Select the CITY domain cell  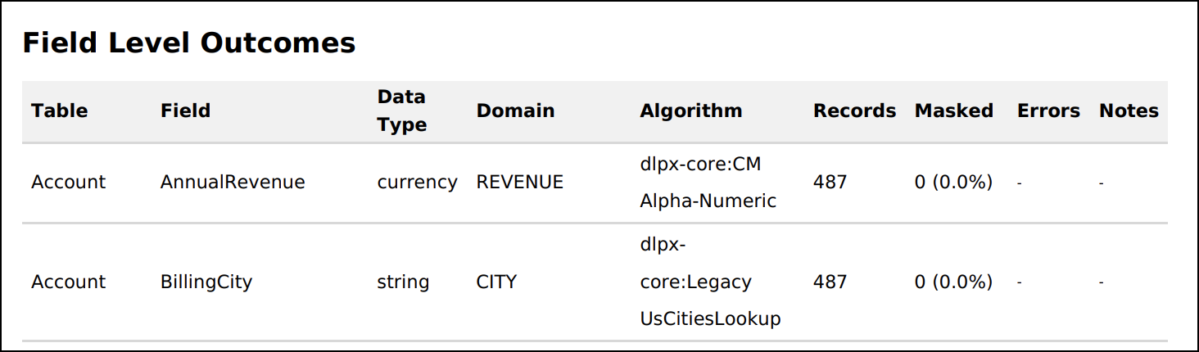[496, 282]
